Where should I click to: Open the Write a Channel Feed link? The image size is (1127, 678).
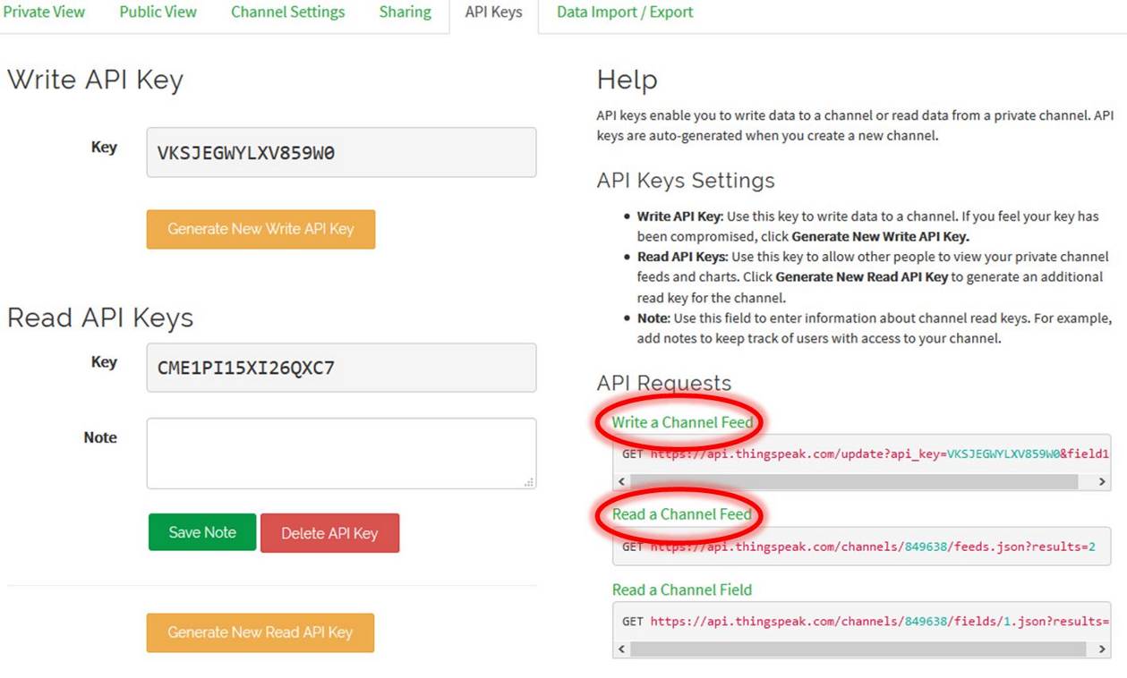682,422
